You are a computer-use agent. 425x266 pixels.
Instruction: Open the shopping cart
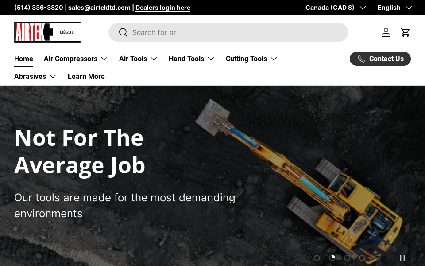pos(405,32)
